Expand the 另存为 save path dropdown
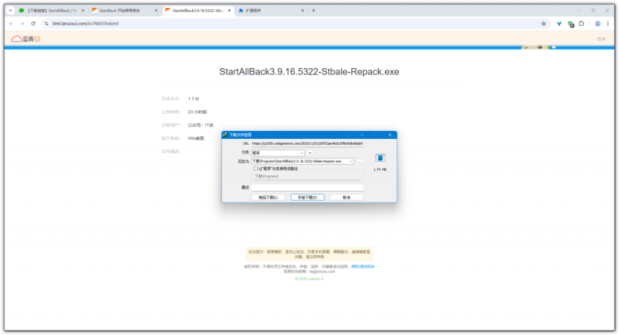 tap(351, 162)
